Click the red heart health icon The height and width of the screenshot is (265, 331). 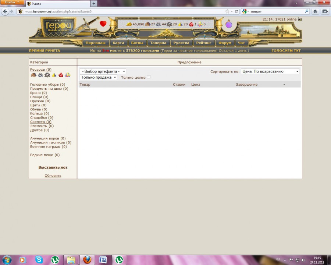103,24
